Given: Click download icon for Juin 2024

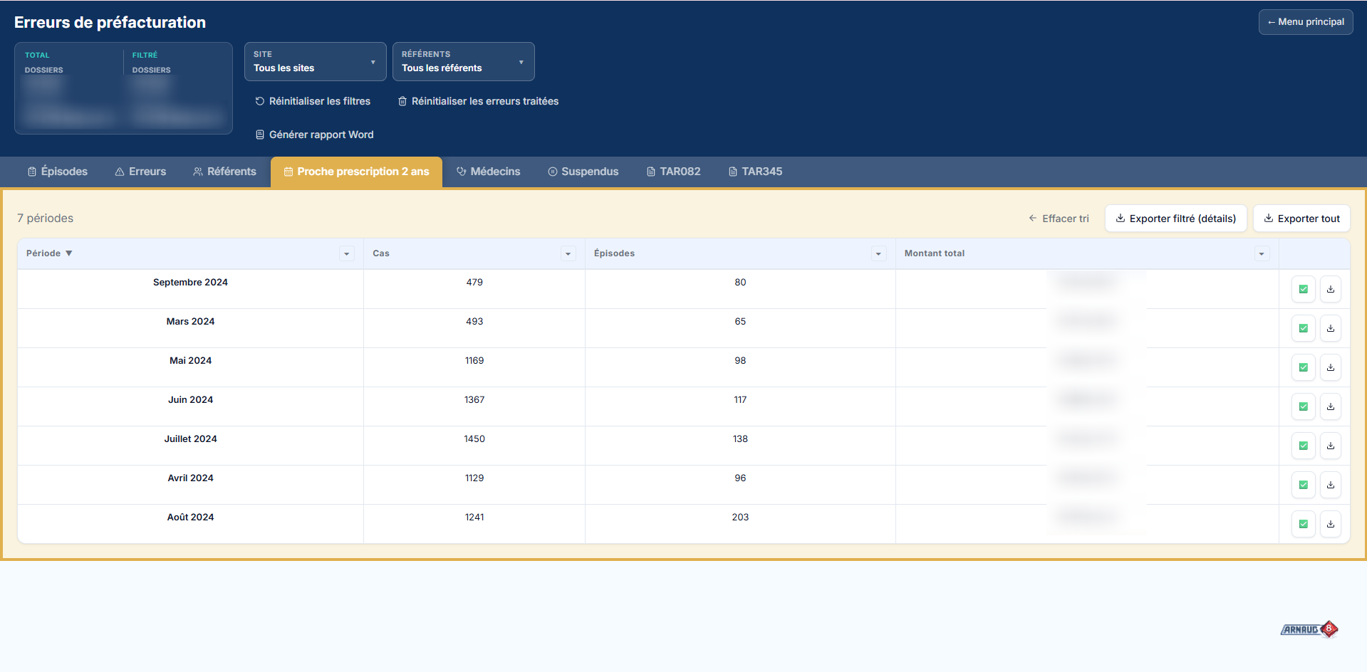Looking at the screenshot, I should [1330, 406].
